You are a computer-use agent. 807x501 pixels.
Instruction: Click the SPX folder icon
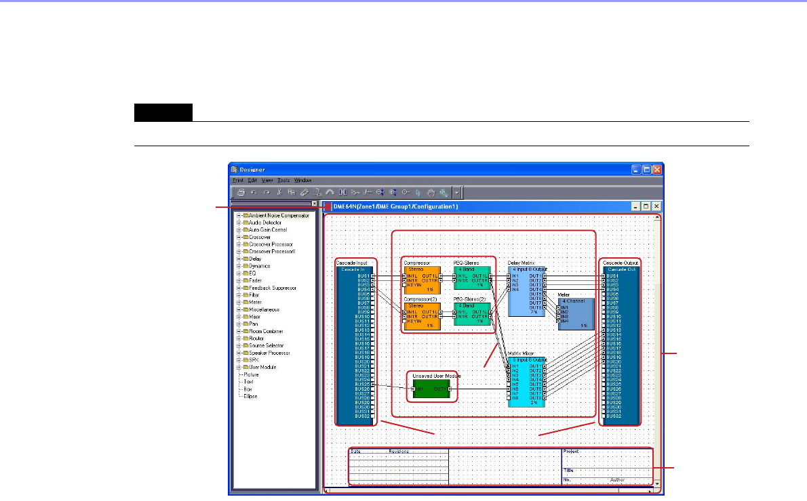246,360
